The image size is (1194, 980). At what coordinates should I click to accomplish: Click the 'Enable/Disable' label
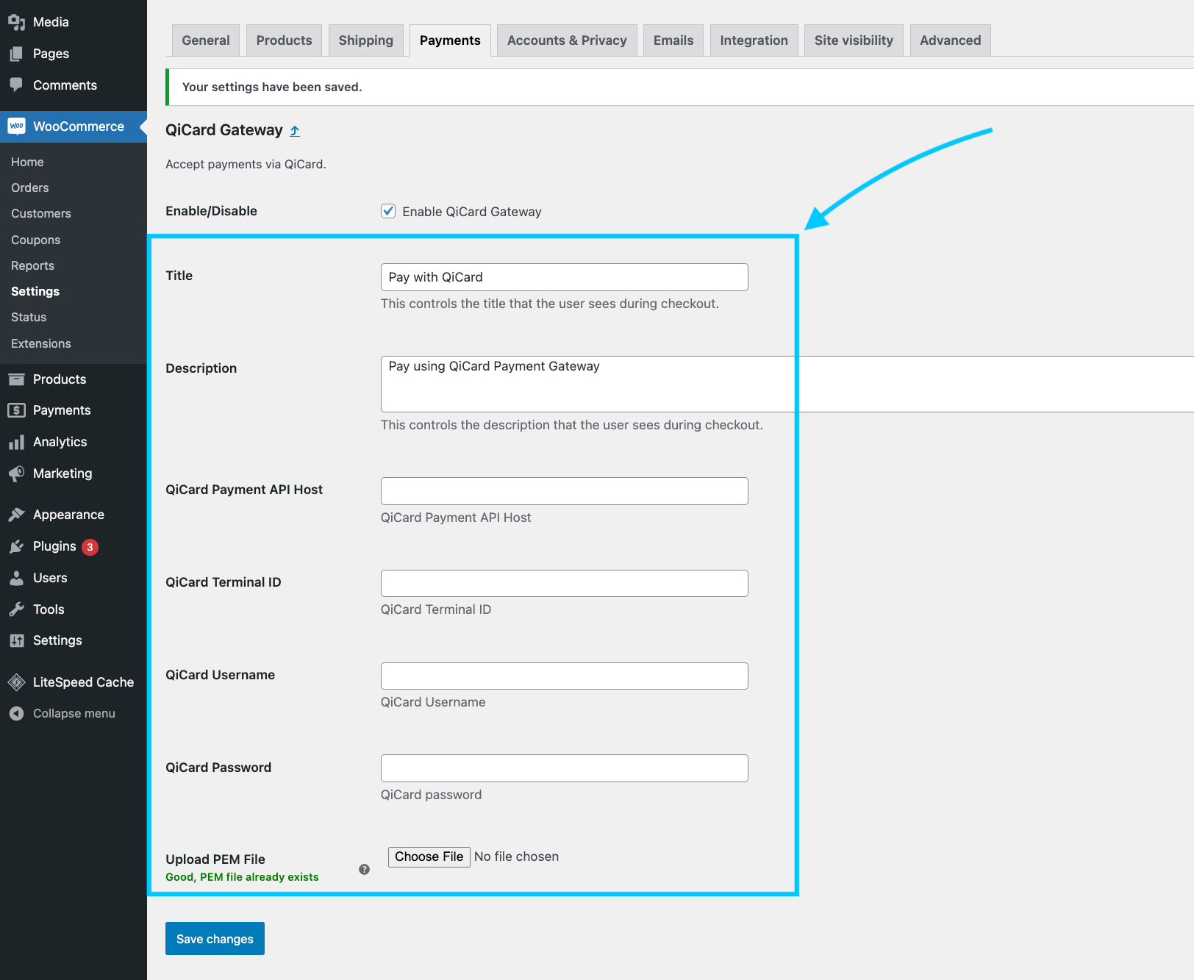(x=211, y=211)
